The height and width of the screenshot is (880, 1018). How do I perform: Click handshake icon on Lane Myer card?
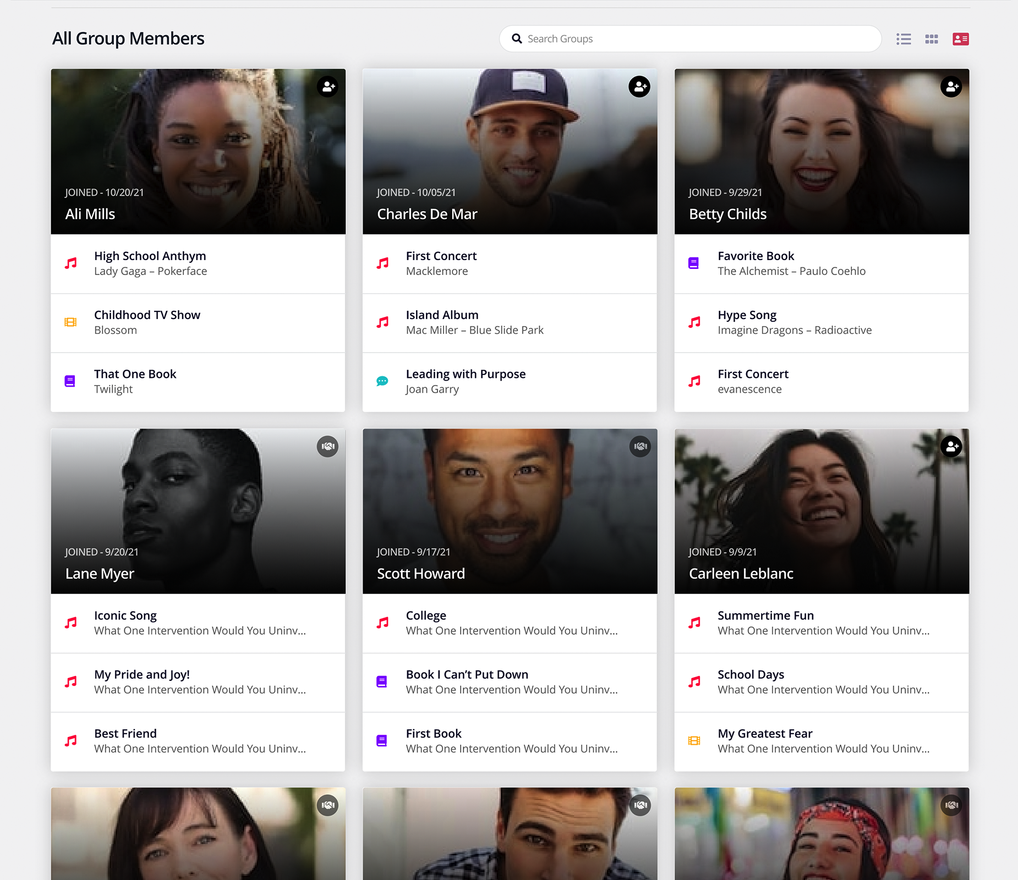[x=328, y=446]
